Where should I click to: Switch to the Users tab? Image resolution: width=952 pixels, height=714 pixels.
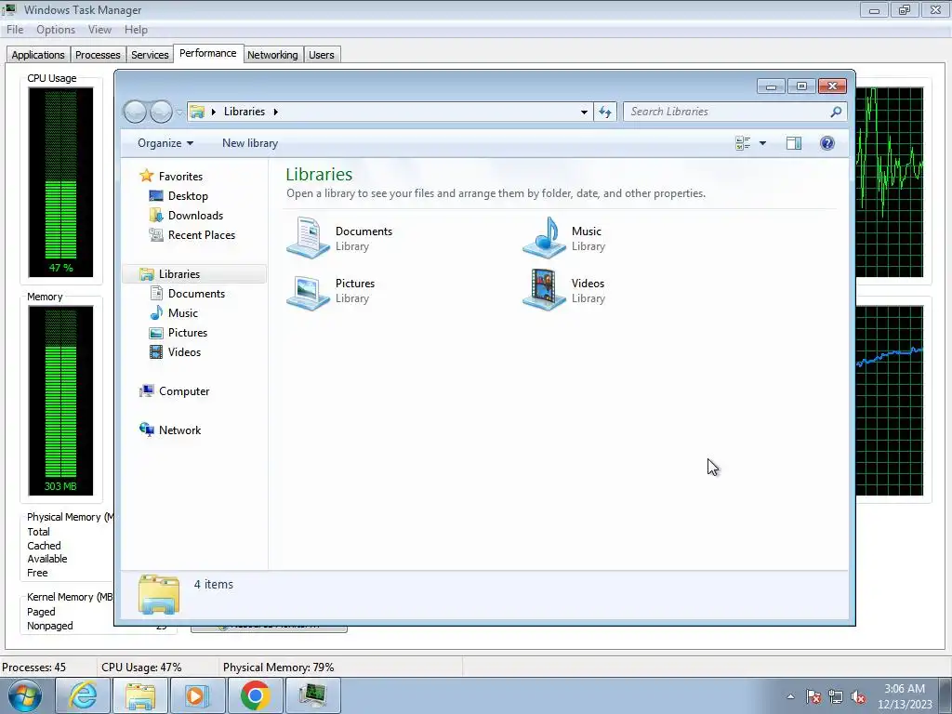click(321, 55)
